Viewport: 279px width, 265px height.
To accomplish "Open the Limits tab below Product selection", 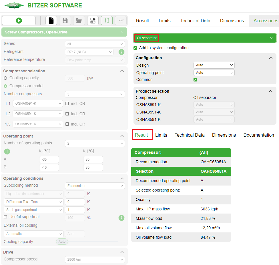I will [161, 135].
